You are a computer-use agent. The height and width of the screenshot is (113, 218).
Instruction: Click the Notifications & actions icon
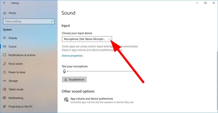pyautogui.click(x=4, y=55)
